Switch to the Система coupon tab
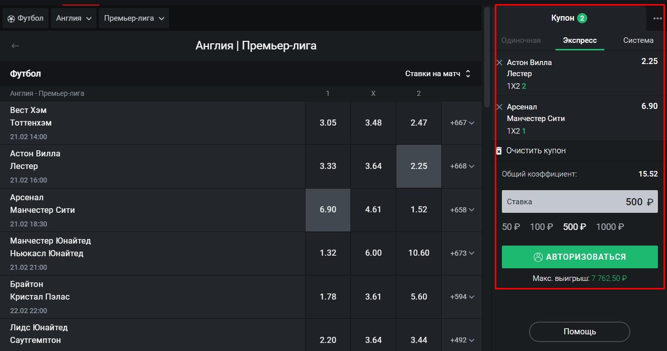This screenshot has width=667, height=351. (638, 40)
